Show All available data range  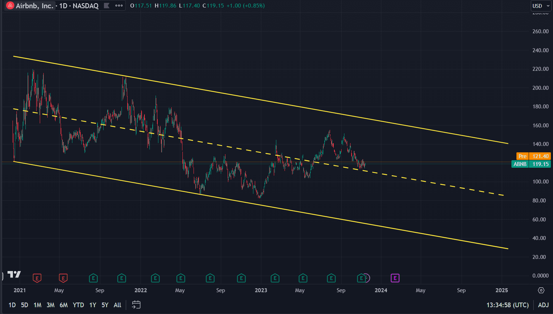[118, 305]
